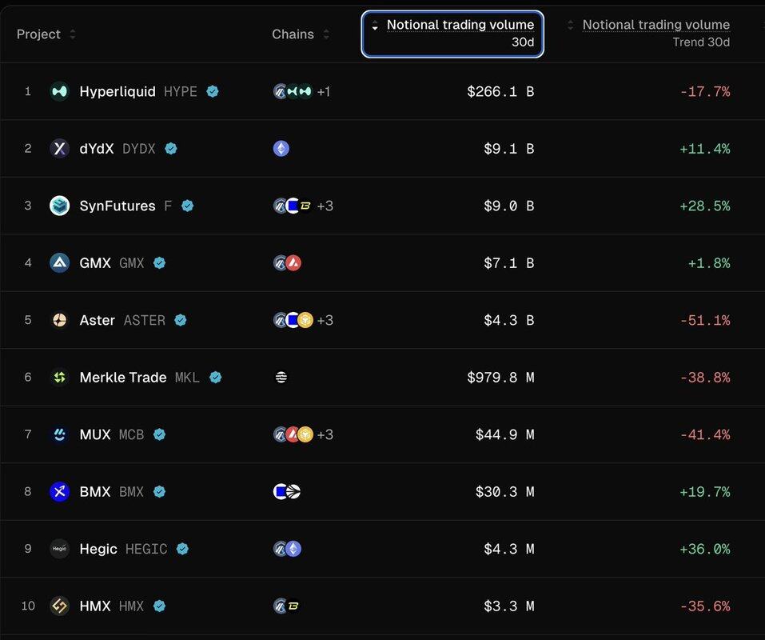This screenshot has height=640, width=765.
Task: Click the SynFutures project logo icon
Action: [59, 206]
